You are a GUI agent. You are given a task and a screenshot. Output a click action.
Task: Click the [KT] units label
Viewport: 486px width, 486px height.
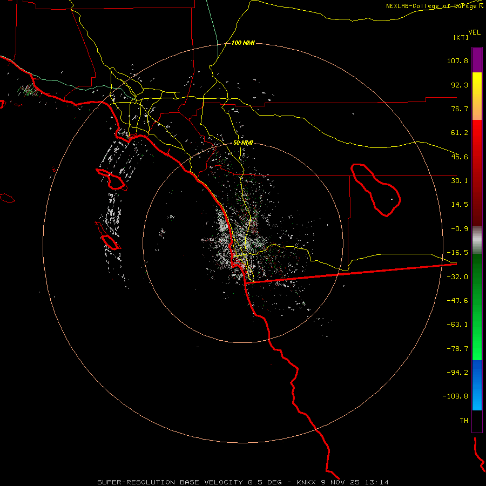pos(461,37)
